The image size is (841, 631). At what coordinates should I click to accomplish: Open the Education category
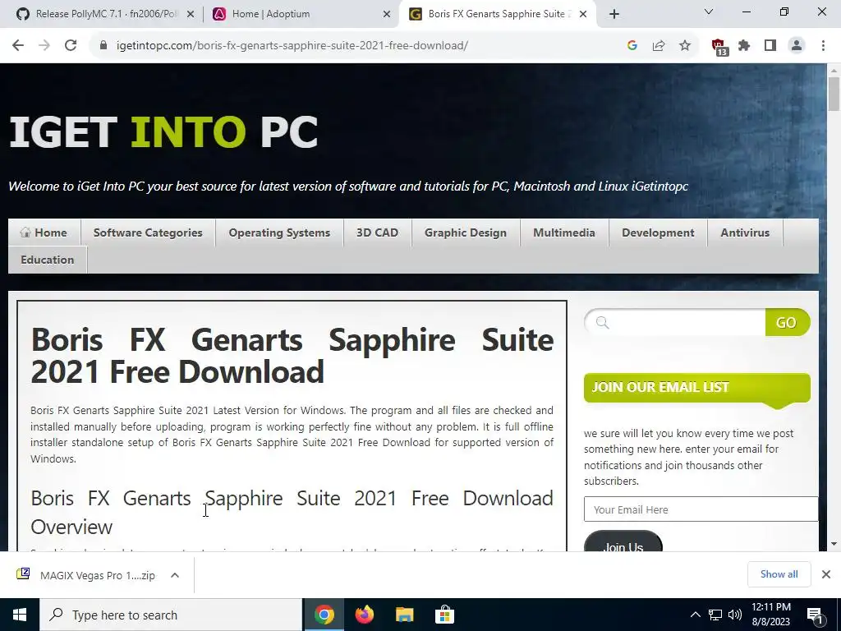coord(47,260)
